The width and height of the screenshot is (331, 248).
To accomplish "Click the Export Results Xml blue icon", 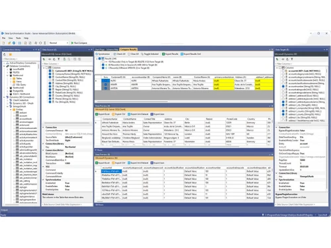I will 182,54.
